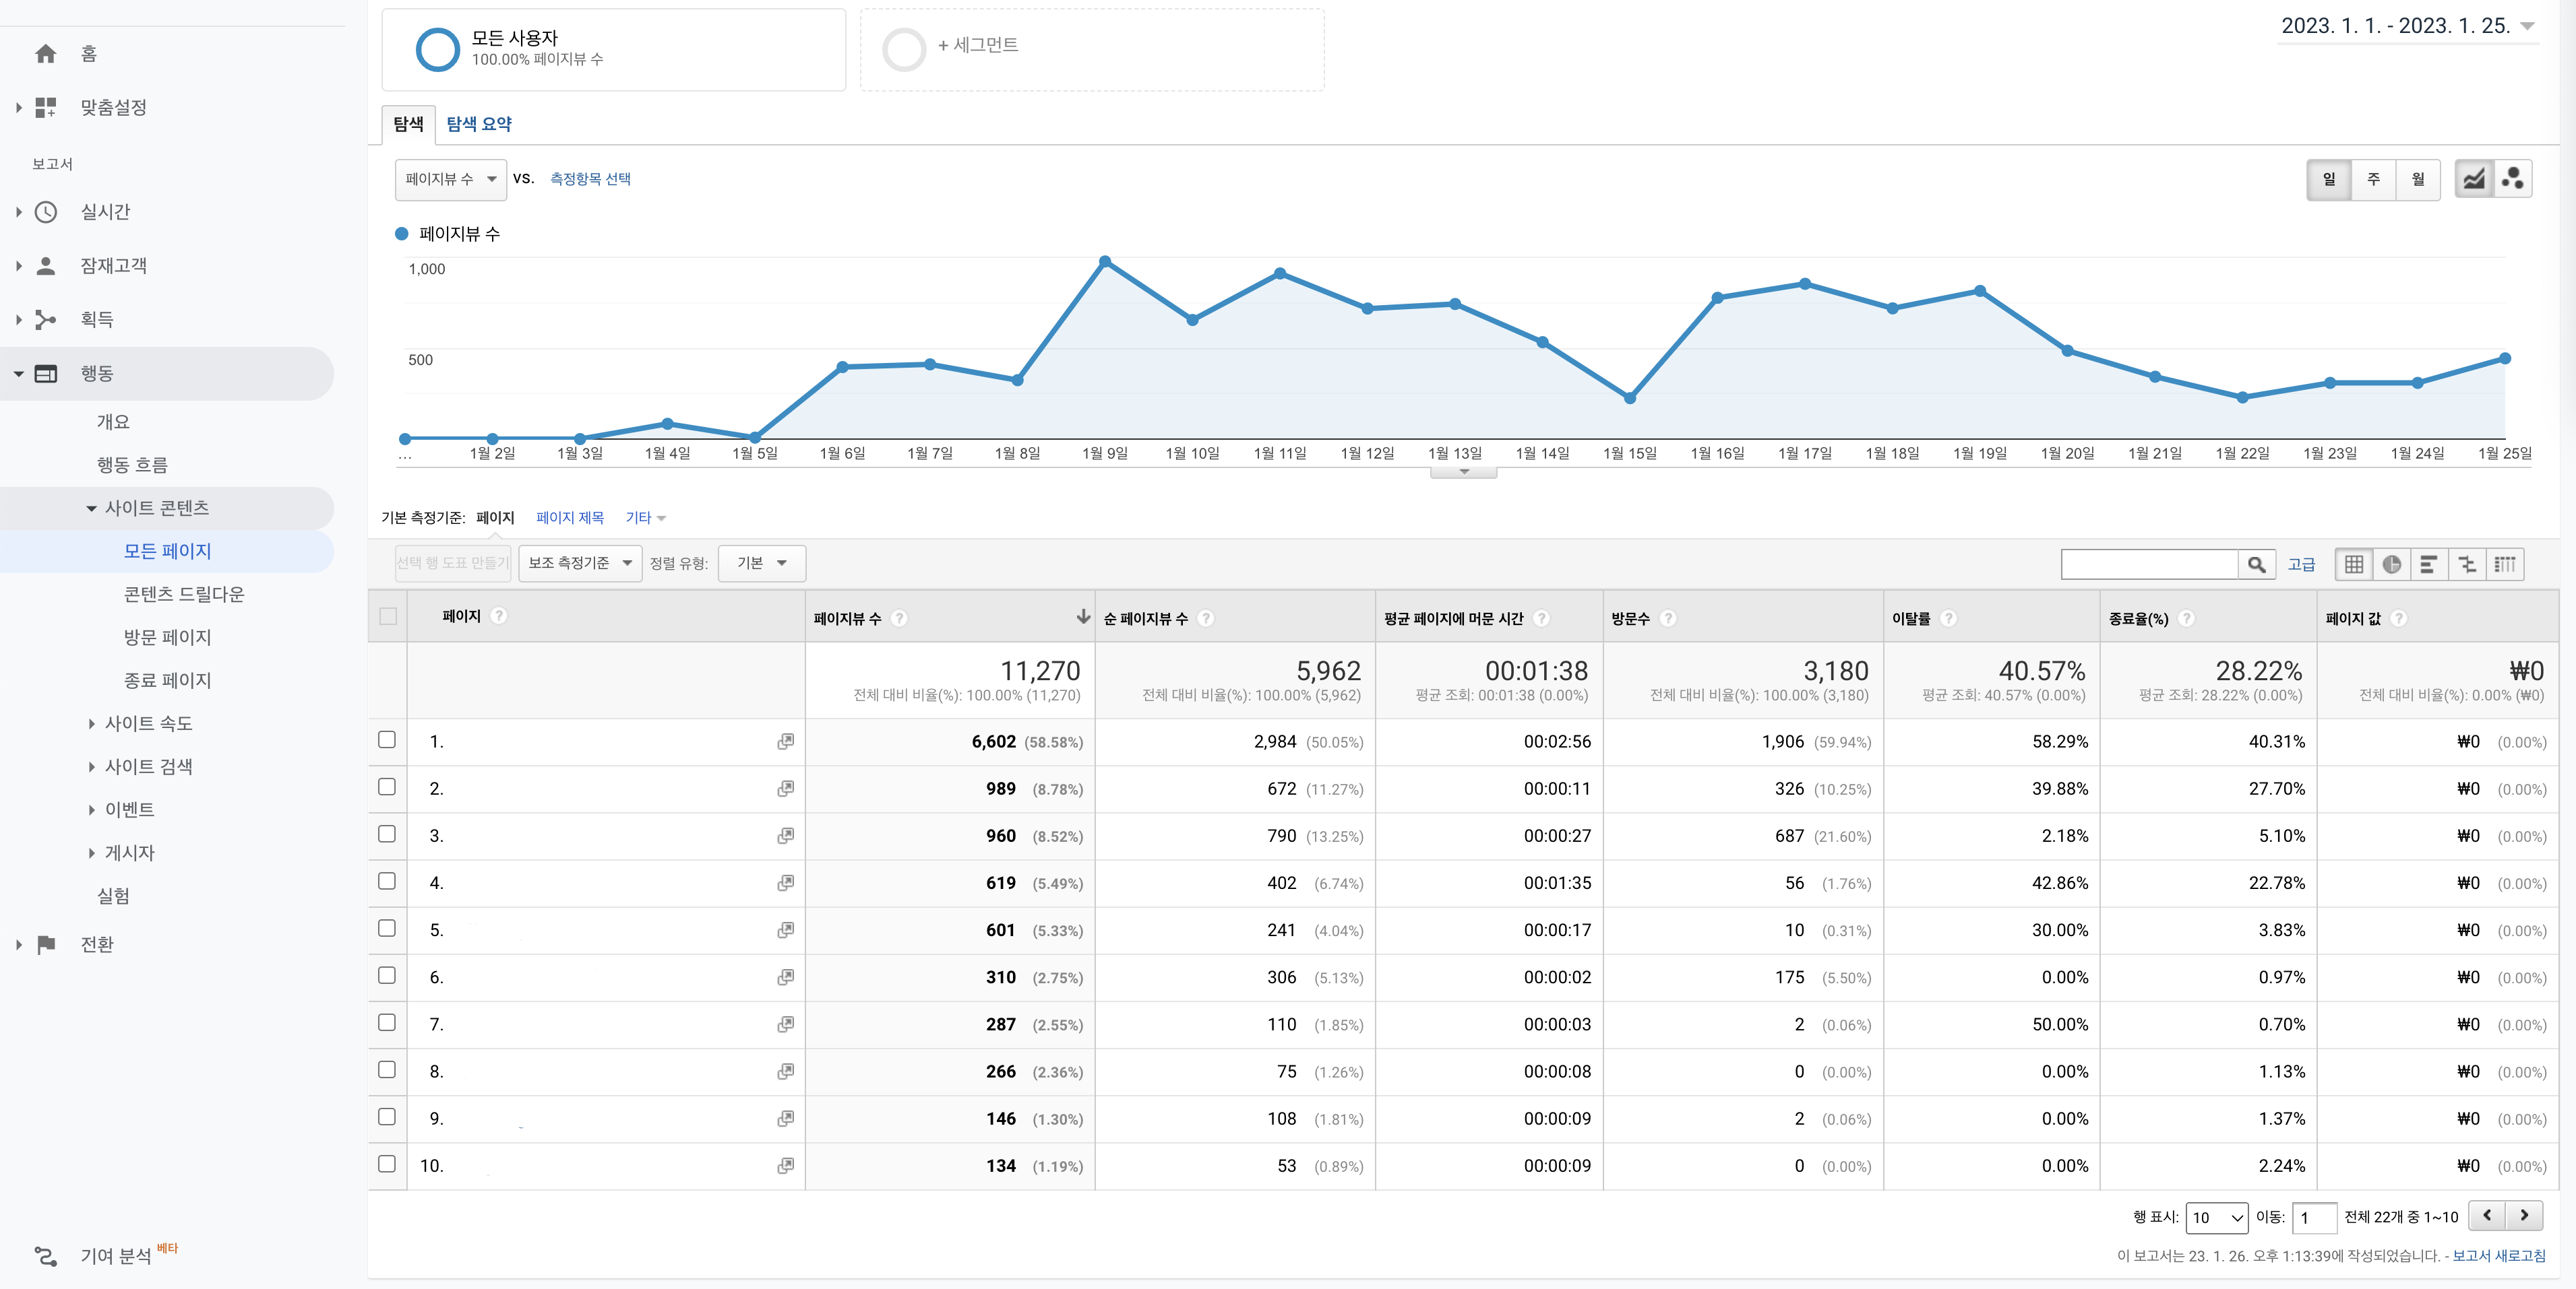Click the 측정항목 선택 link
This screenshot has height=1289, width=2576.
(590, 180)
